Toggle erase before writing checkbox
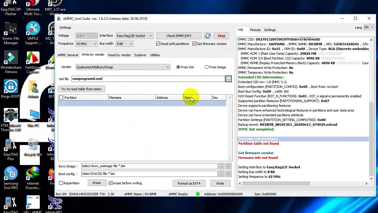The width and height of the screenshot is (378, 213). point(110,183)
